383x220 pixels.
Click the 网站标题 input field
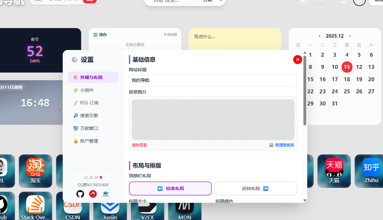click(213, 80)
